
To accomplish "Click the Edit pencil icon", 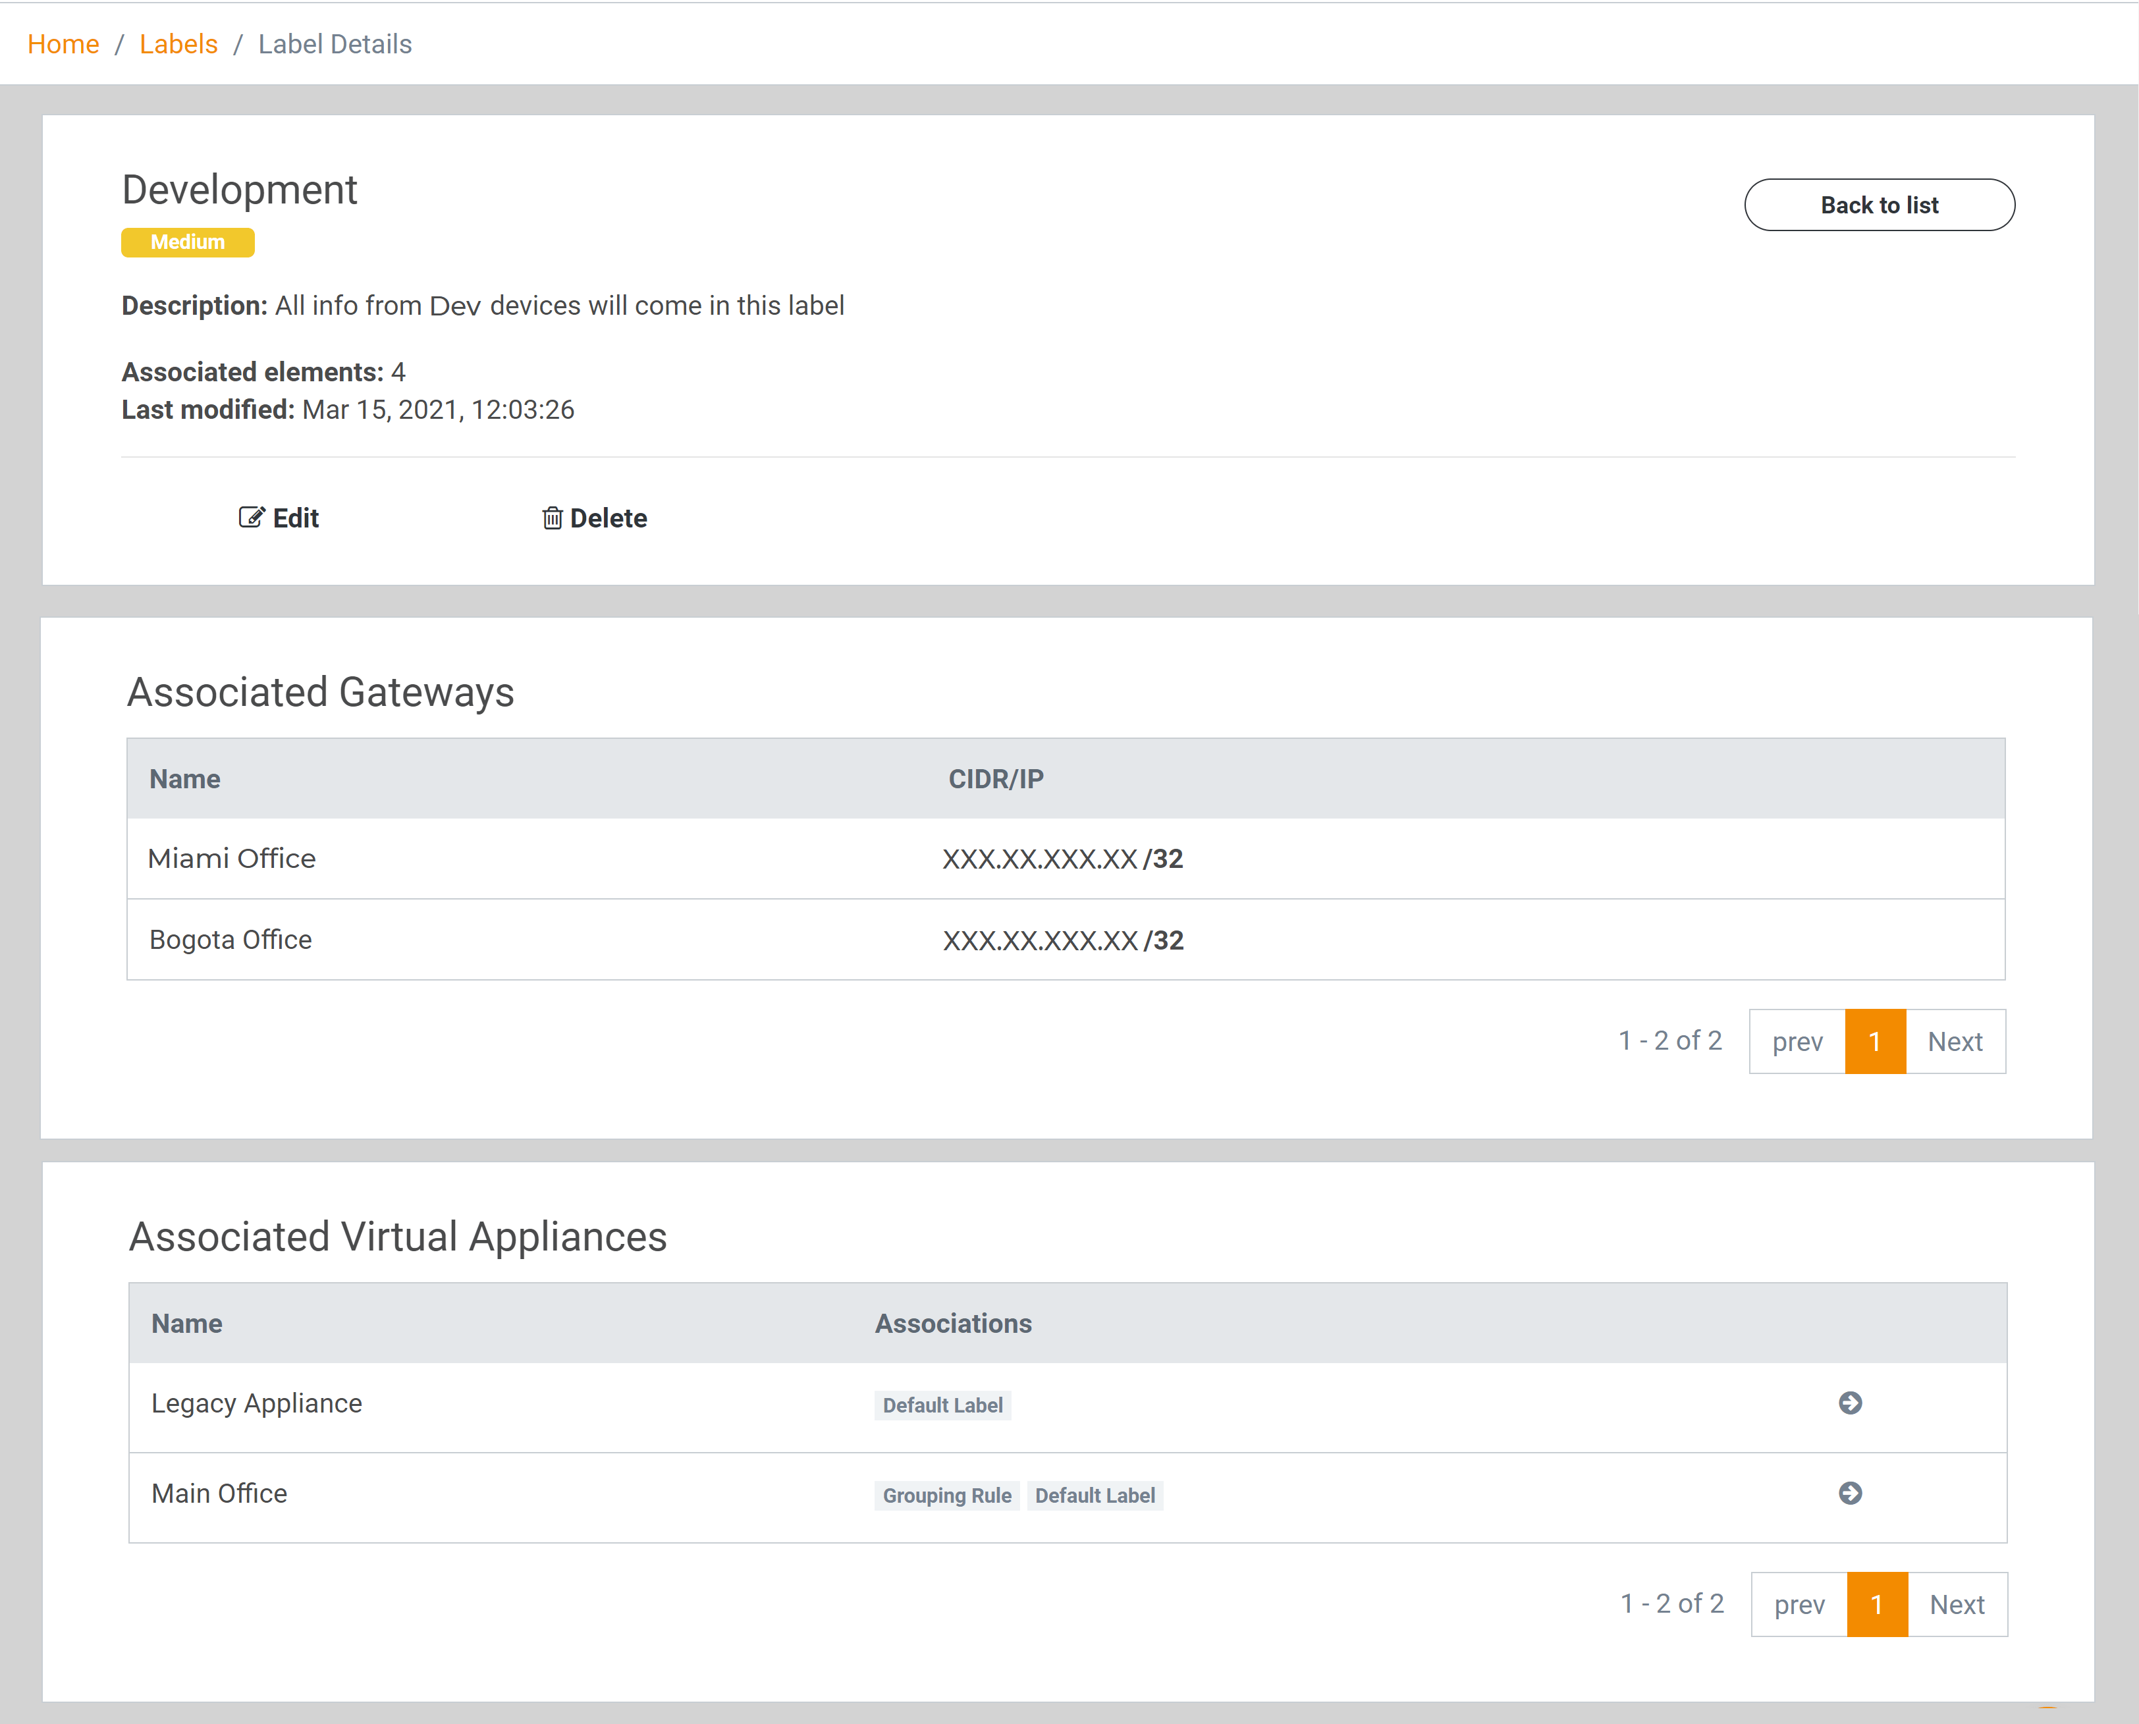I will [251, 518].
